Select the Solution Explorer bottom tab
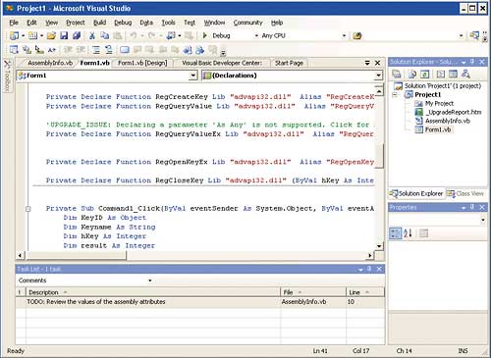The image size is (491, 358). point(416,193)
